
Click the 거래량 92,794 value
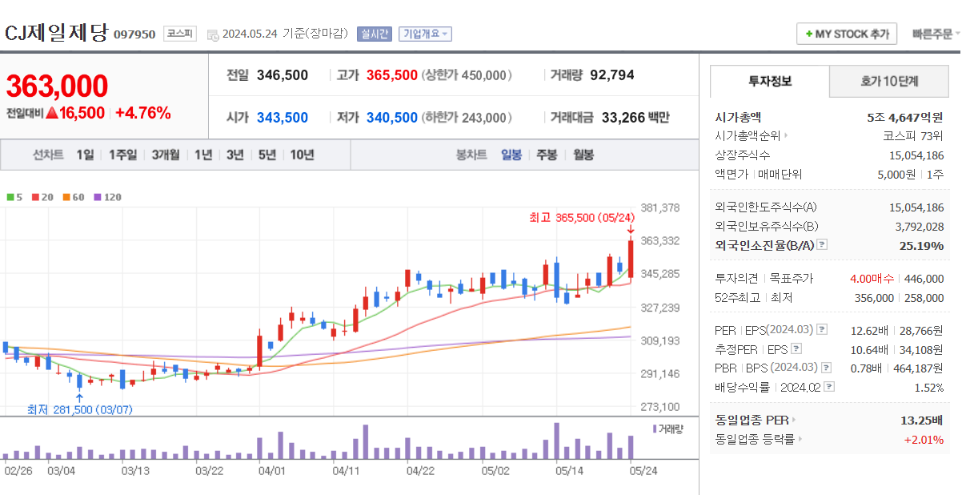(x=612, y=74)
